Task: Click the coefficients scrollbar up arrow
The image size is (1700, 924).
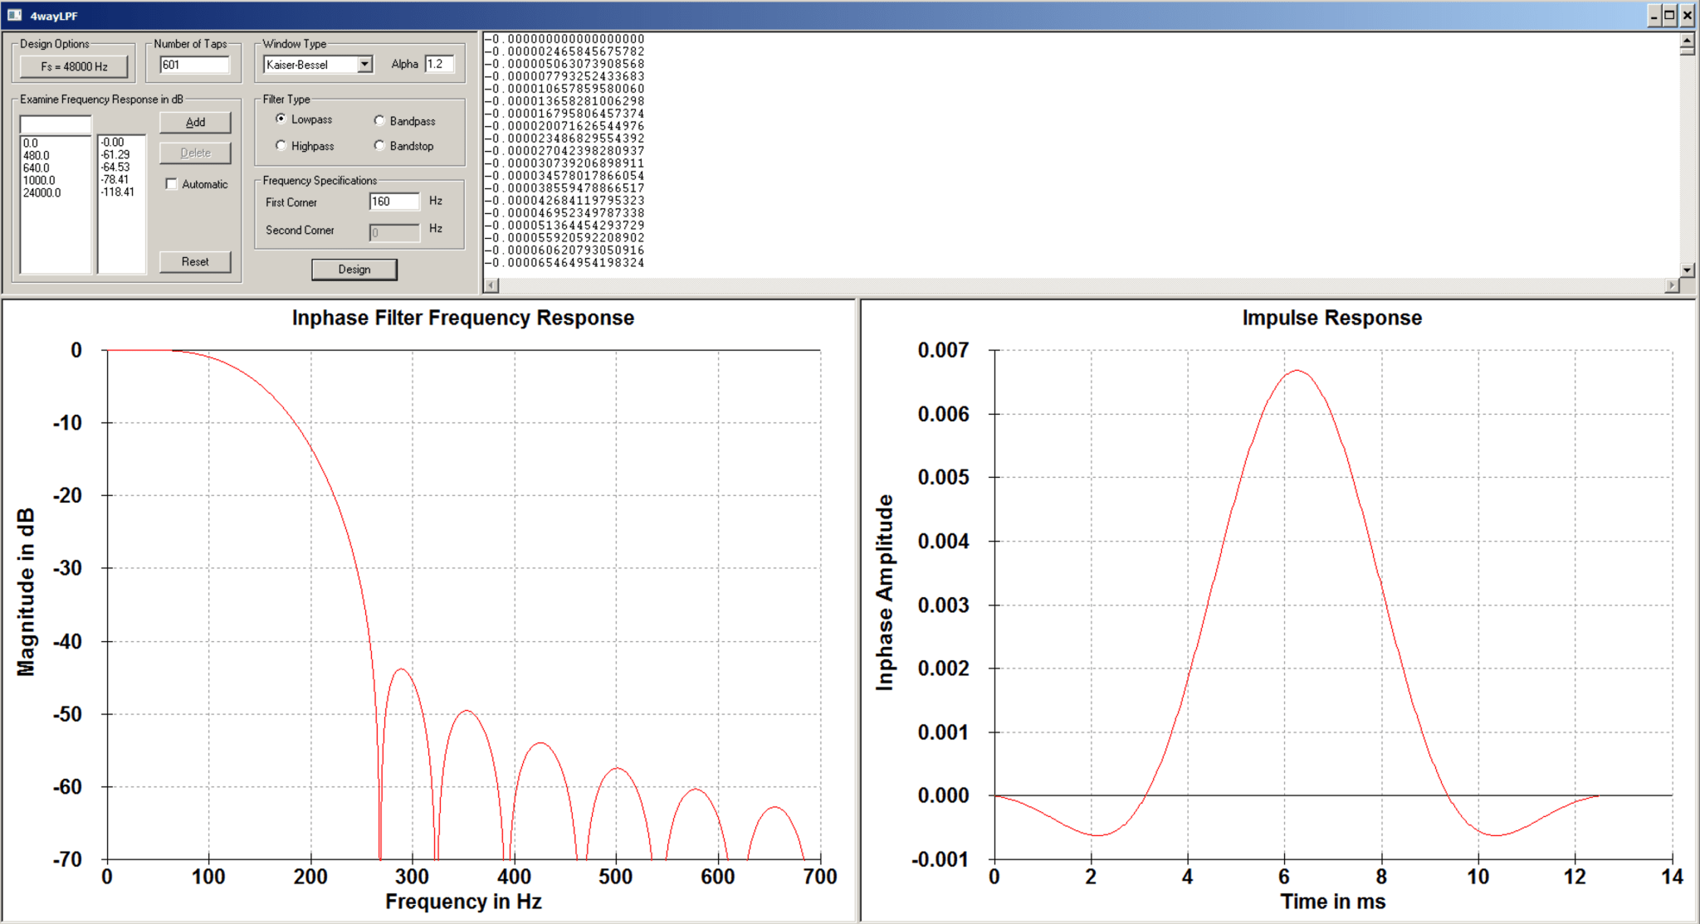Action: pyautogui.click(x=1687, y=40)
